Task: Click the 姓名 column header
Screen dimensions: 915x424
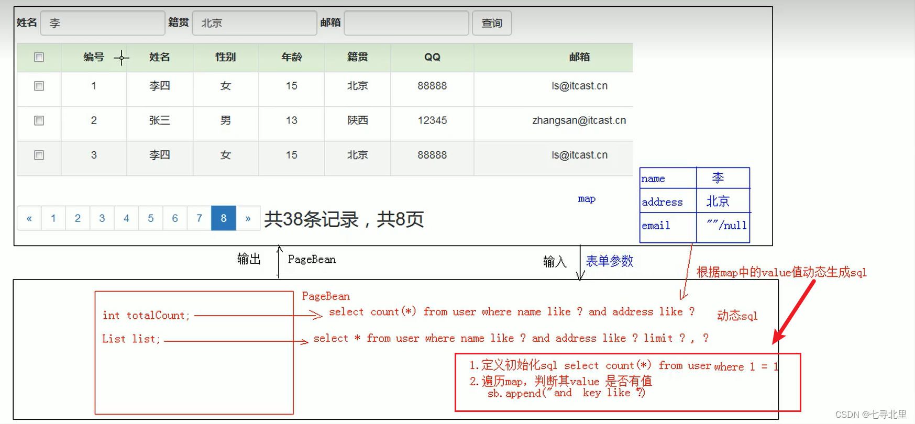Action: pyautogui.click(x=160, y=57)
